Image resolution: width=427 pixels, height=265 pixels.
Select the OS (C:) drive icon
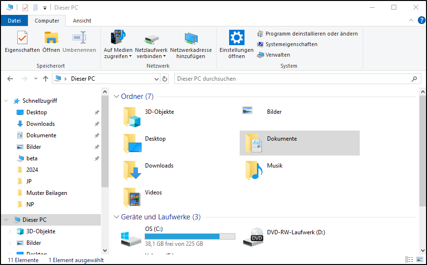coord(131,239)
